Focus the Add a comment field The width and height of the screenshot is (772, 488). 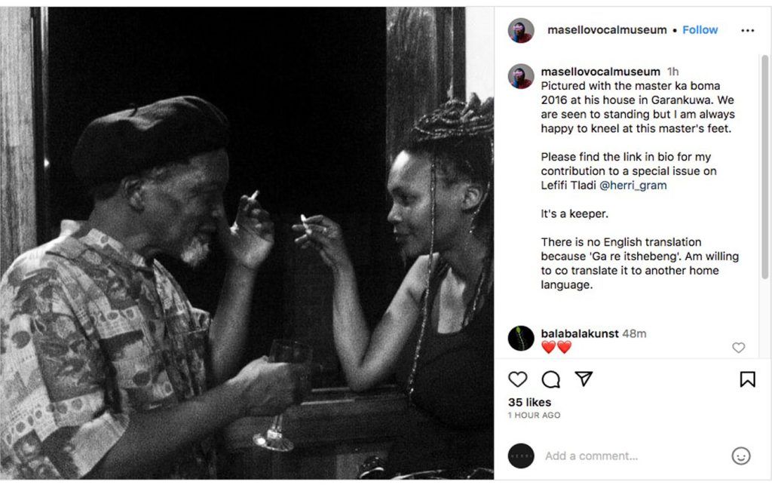coord(633,456)
